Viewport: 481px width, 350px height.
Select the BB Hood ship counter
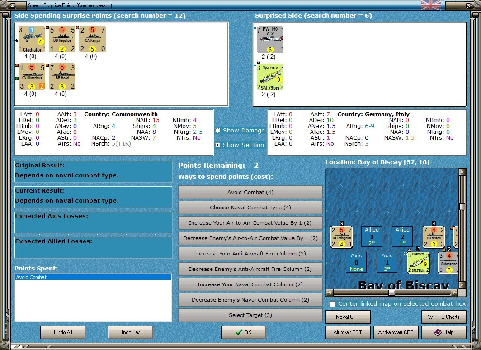62,77
